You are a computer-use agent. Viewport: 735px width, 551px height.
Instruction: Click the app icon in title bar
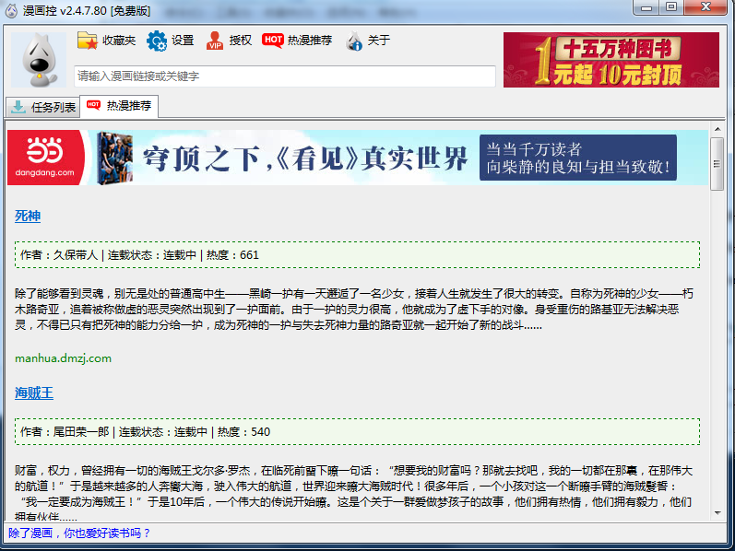pos(11,10)
